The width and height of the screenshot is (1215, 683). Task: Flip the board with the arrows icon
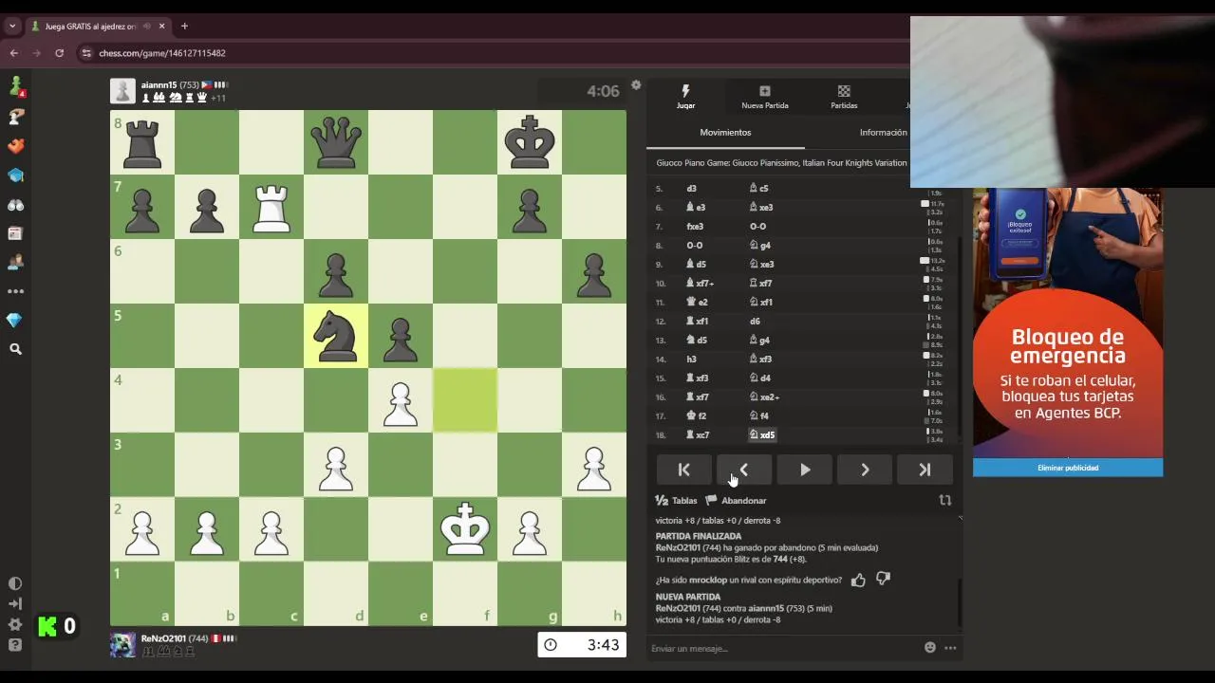[x=944, y=500]
